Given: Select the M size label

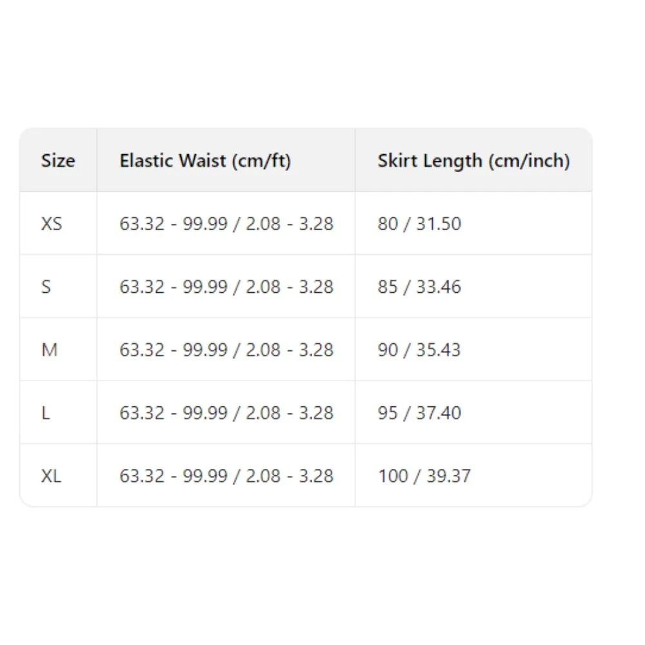Looking at the screenshot, I should coord(49,350).
